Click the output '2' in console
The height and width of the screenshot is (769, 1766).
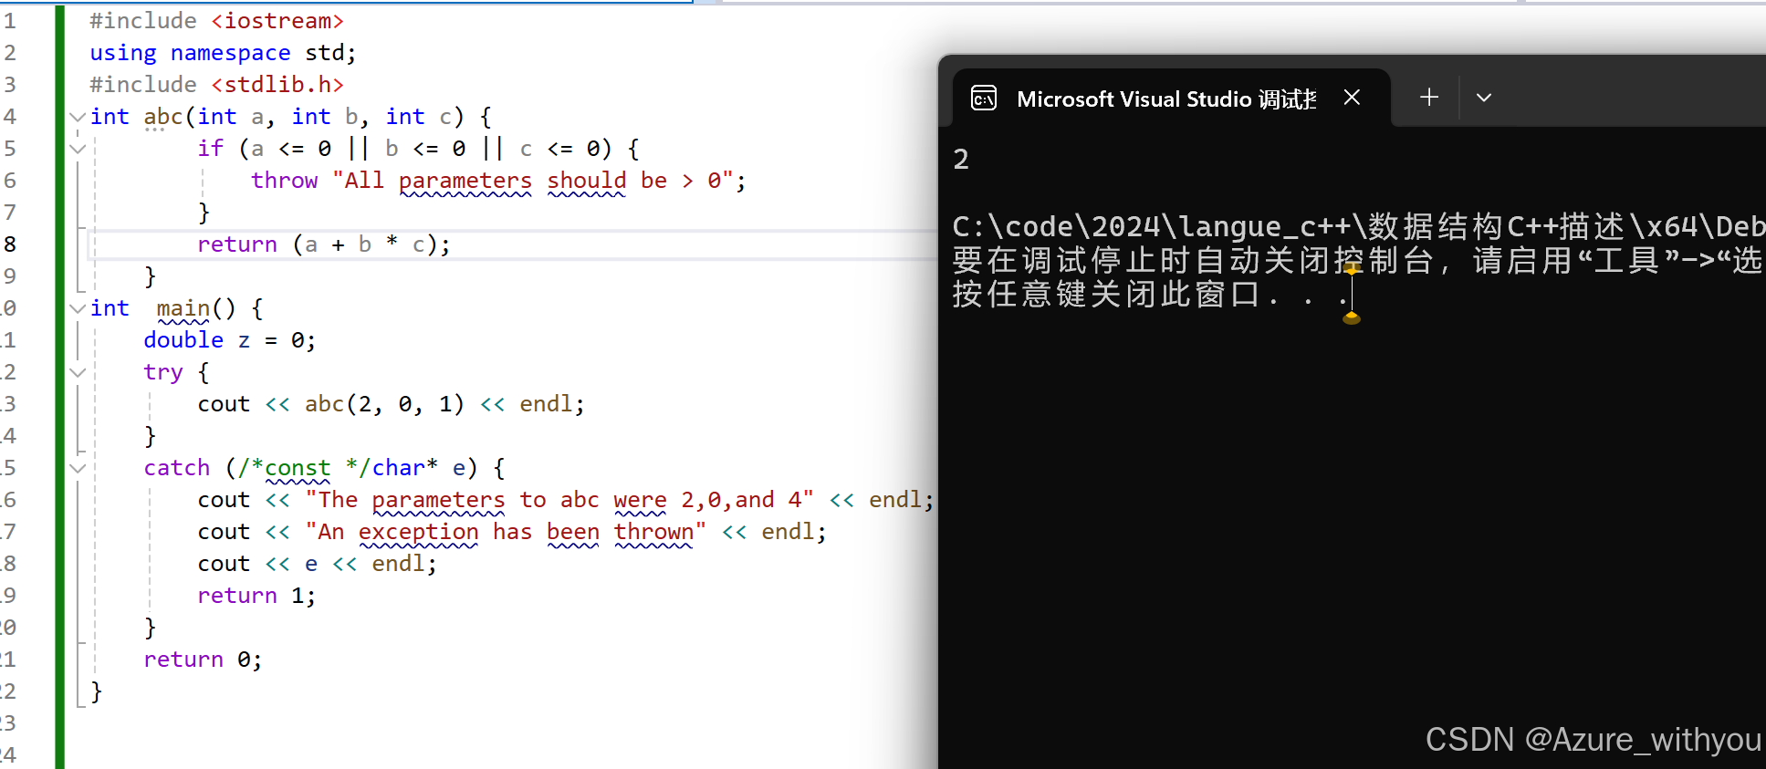pyautogui.click(x=961, y=160)
